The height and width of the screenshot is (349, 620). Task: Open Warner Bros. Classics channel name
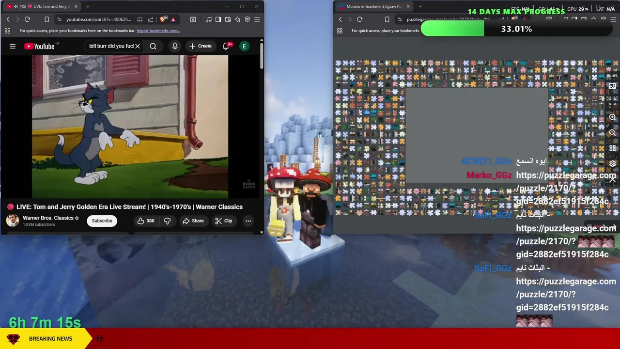(x=48, y=218)
